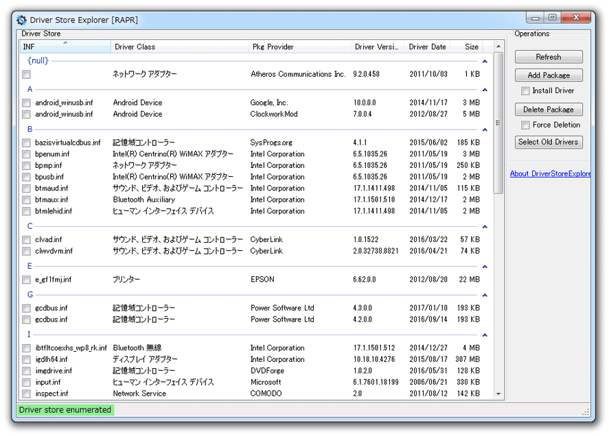Click version 4.2.0.0 of gcdbus.inf
Viewport: 609px width, 436px height.
(363, 319)
